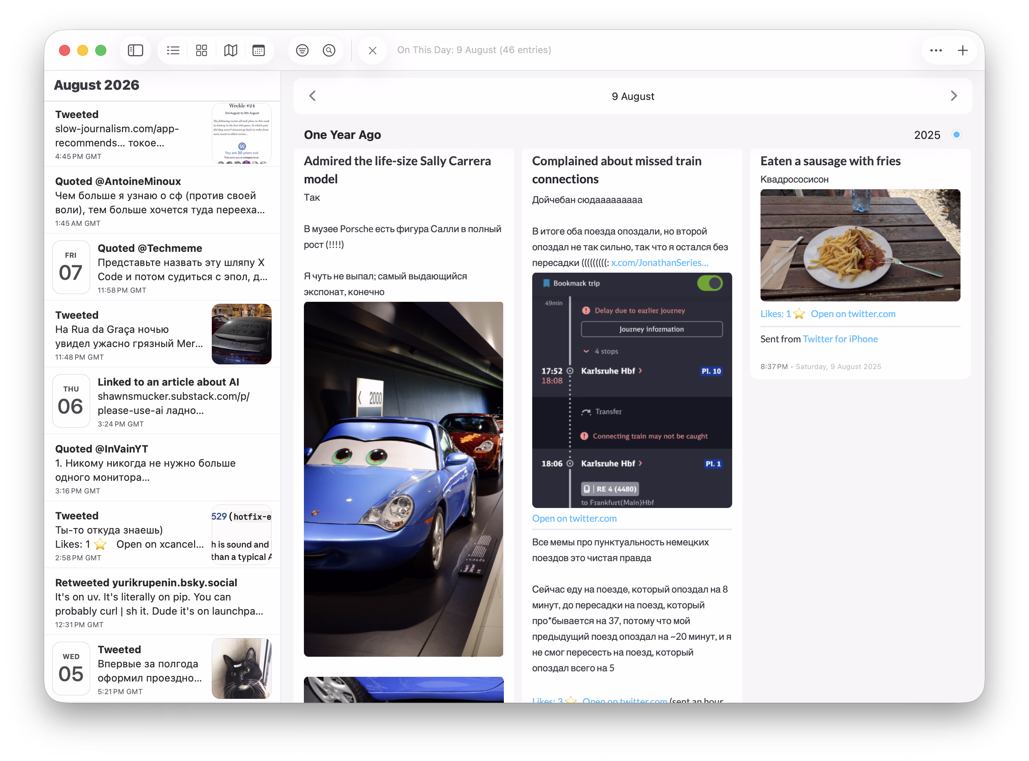This screenshot has height=761, width=1029.
Task: Open the Sally Carrera Porsche photo
Action: point(403,479)
